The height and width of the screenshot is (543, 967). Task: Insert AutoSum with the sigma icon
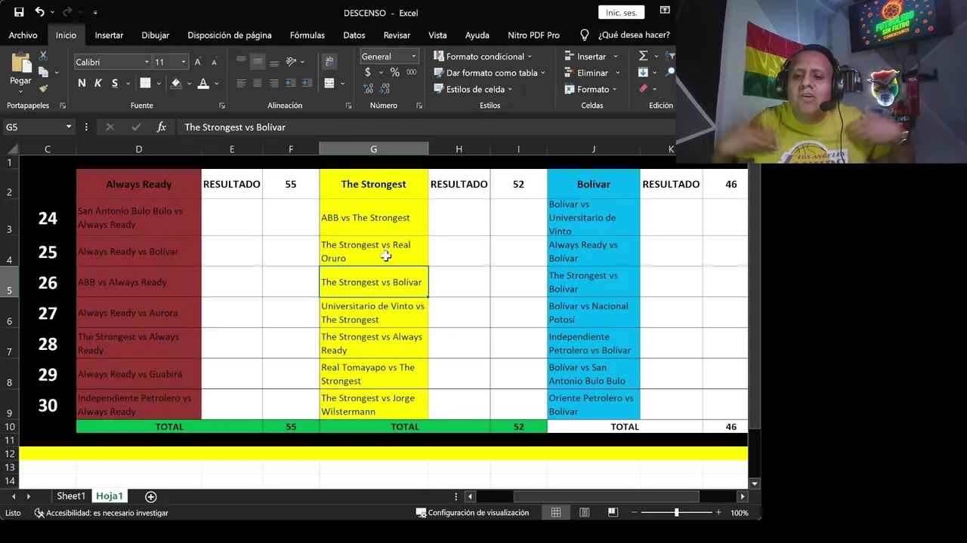[643, 56]
